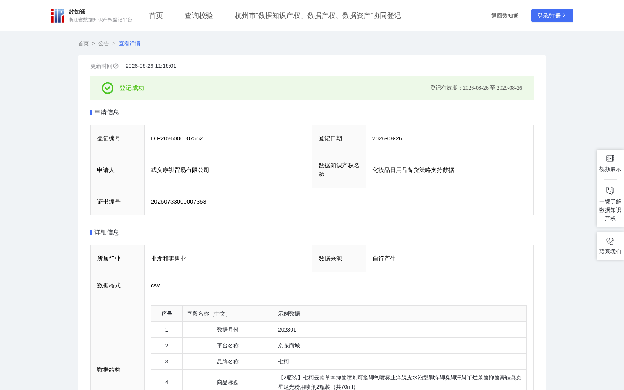Open 一键了解数据知识产权 guide icon
The width and height of the screenshot is (624, 390).
pyautogui.click(x=610, y=190)
